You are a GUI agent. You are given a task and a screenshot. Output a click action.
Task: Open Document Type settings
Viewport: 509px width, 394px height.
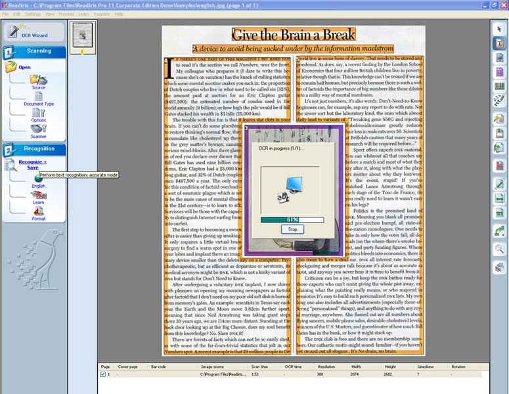pyautogui.click(x=39, y=97)
